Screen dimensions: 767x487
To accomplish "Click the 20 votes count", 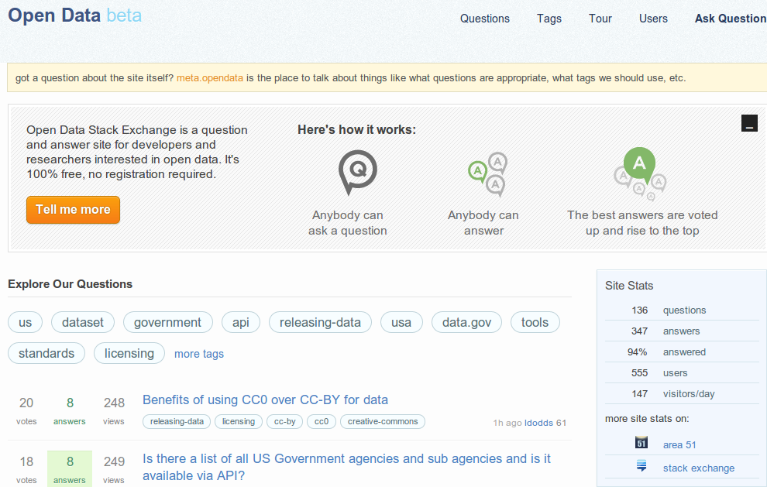I will click(26, 410).
